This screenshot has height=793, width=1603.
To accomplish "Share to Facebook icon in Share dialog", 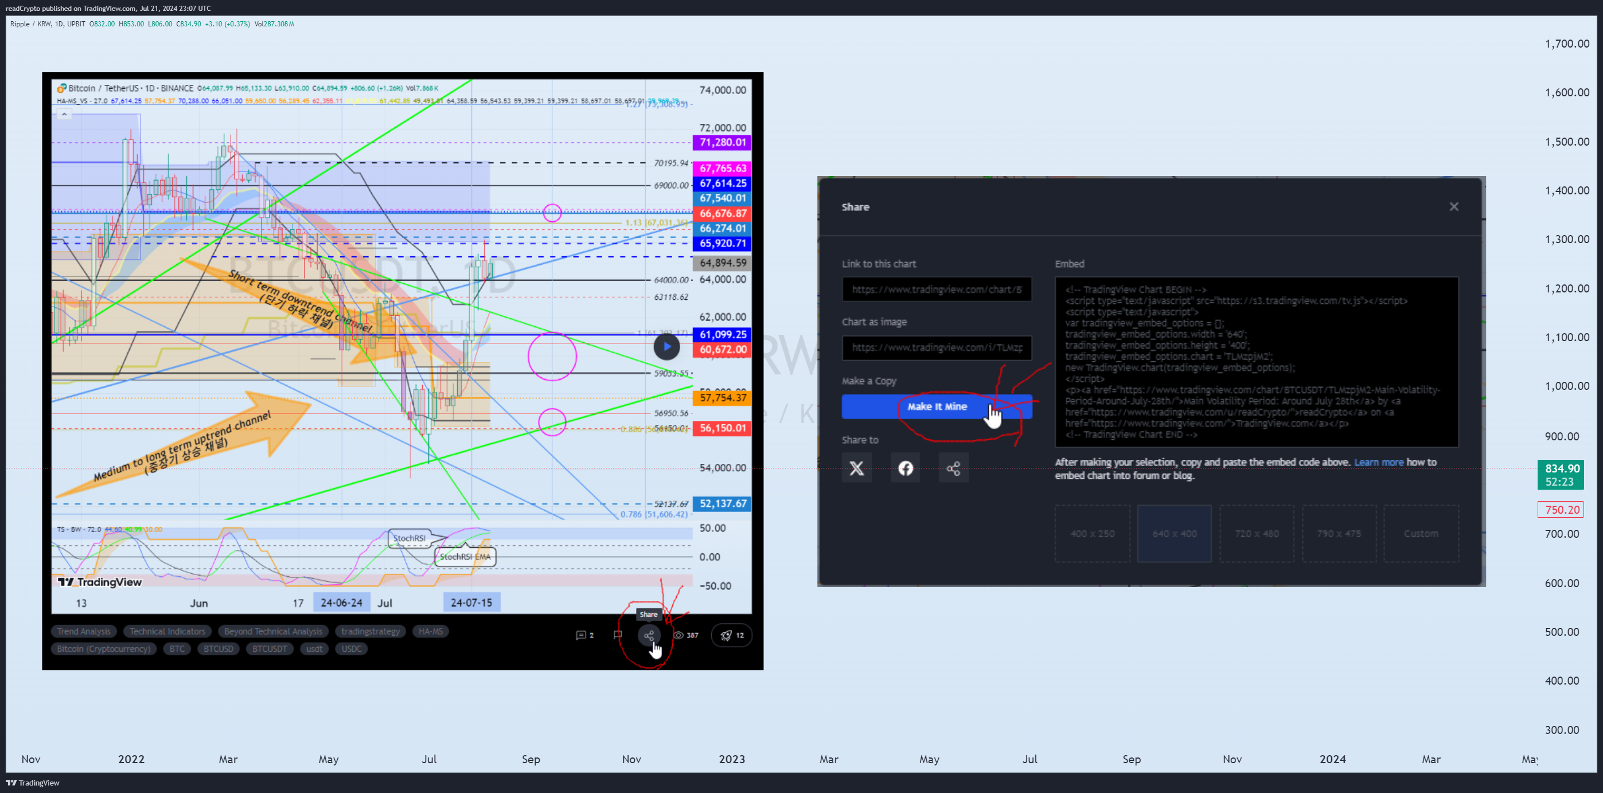I will tap(906, 468).
